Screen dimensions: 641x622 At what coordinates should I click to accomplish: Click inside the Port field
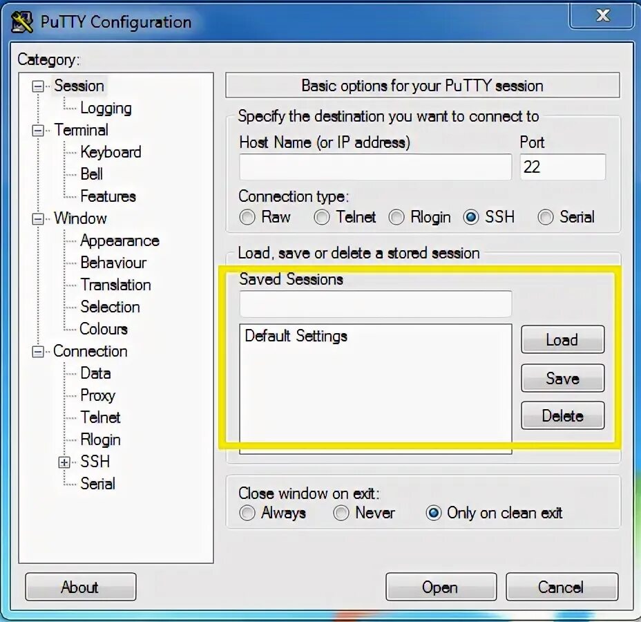click(x=562, y=167)
